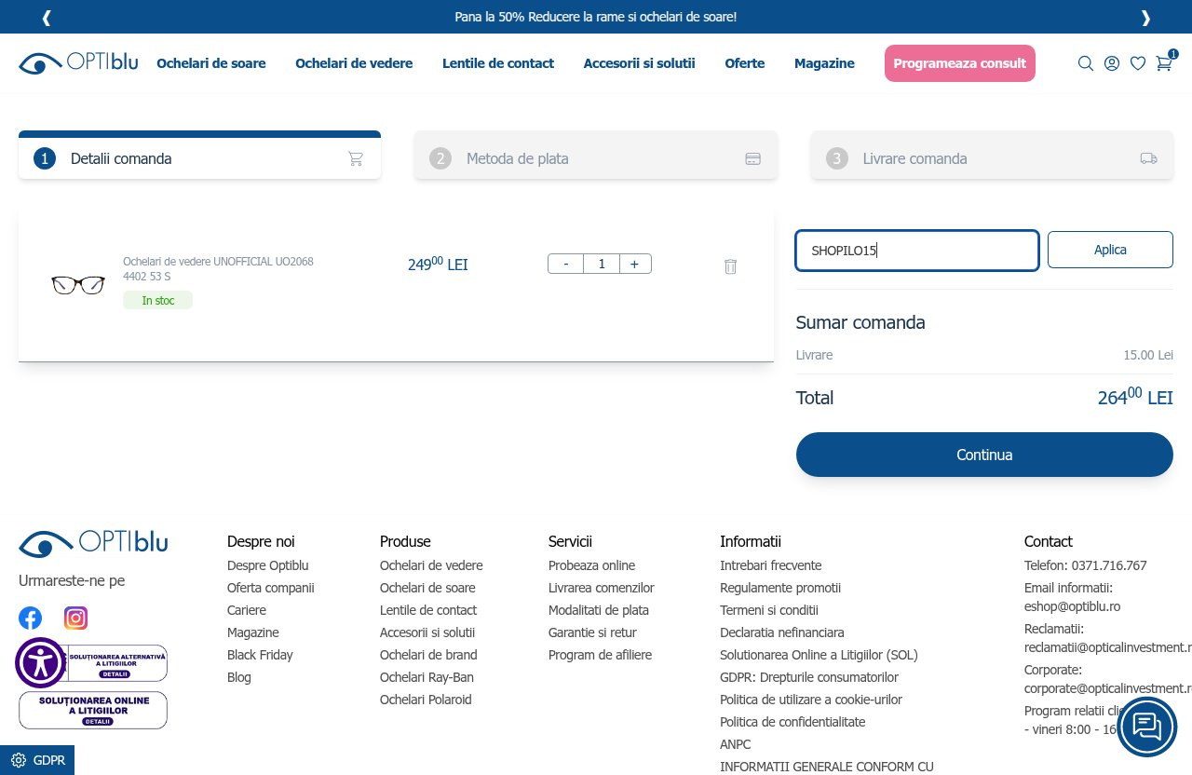Click Solutionarea Online a Litigiilor badge
Screen dimensions: 1192x775
[93, 710]
